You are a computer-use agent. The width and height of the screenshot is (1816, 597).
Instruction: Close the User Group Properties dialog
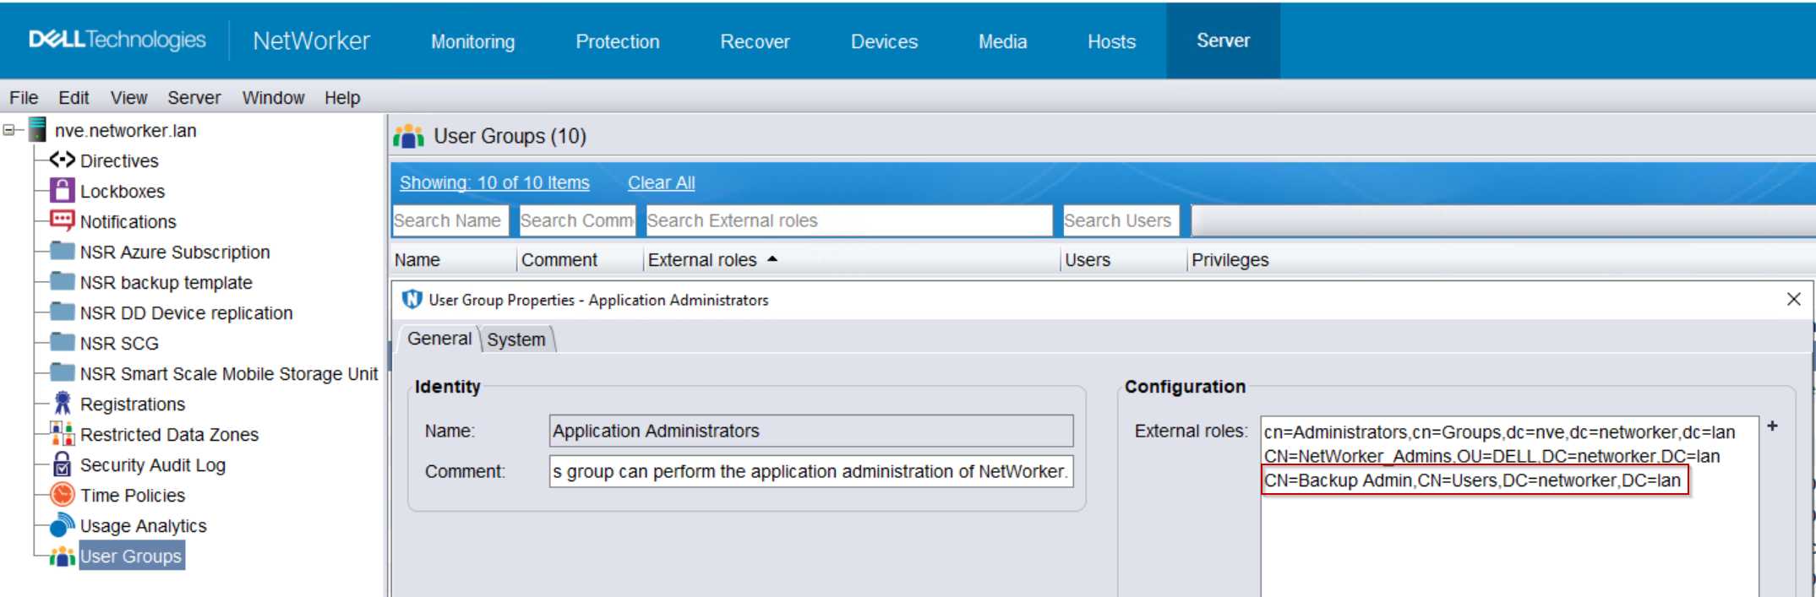click(1793, 299)
